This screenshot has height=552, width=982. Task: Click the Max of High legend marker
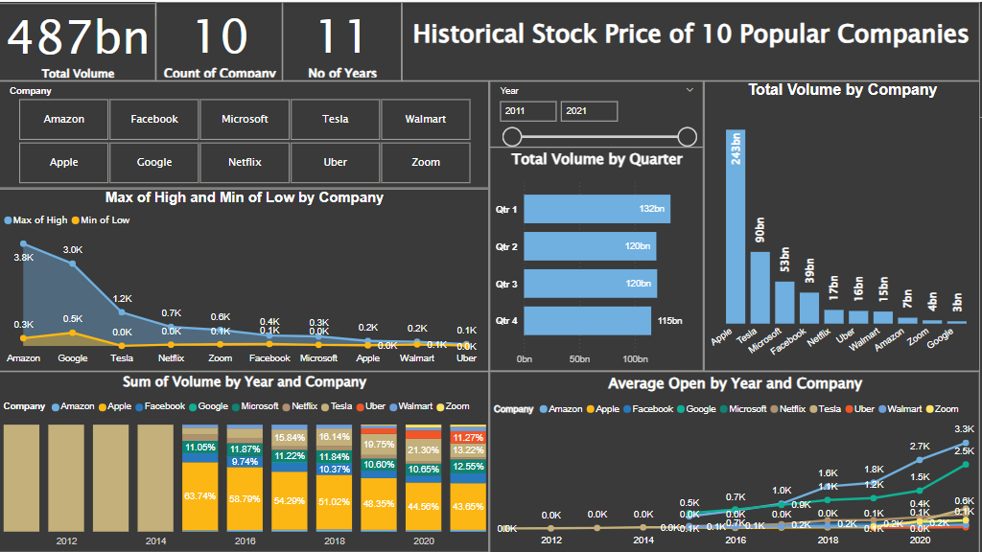click(8, 220)
